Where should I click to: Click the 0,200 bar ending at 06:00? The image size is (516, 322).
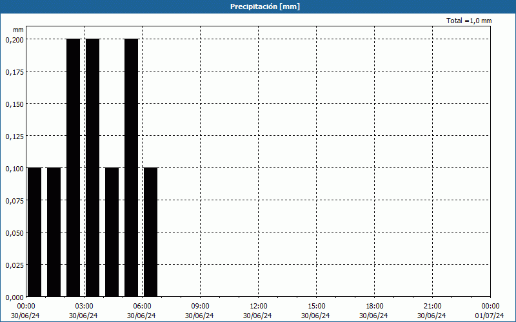click(132, 167)
